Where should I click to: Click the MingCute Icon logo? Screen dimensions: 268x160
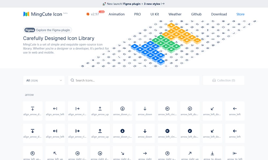[43, 14]
